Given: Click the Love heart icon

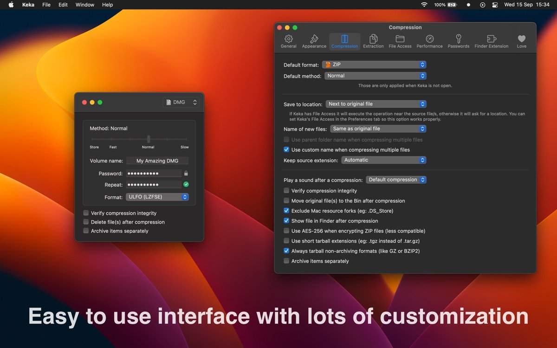Looking at the screenshot, I should click(x=522, y=39).
